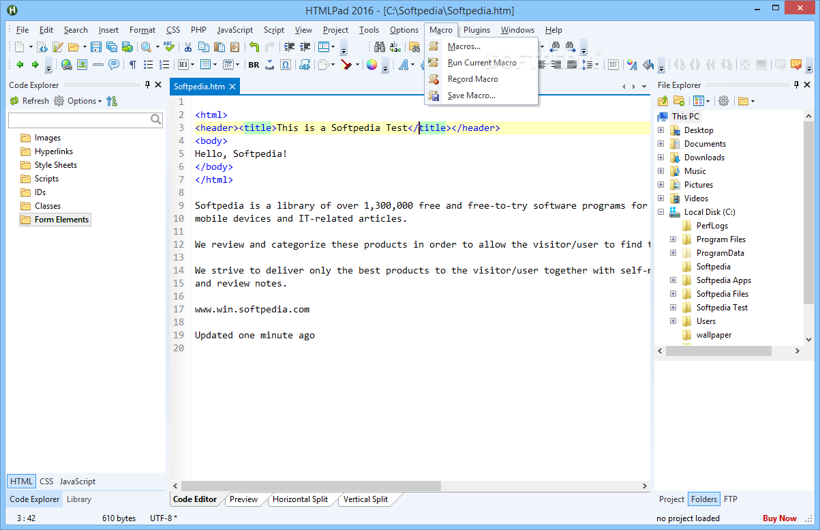Click the Save All icon
This screenshot has height=530, width=820.
[111, 47]
